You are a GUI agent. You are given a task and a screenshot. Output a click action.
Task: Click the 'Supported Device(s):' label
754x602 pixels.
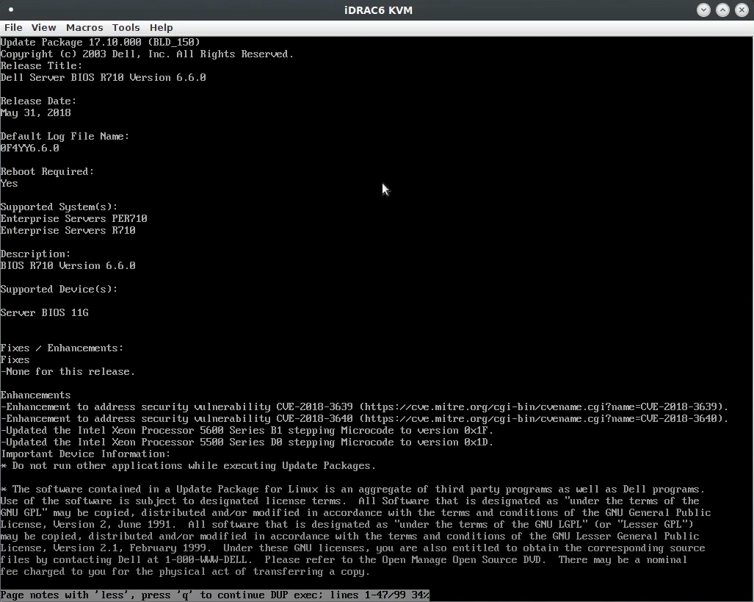(x=59, y=290)
